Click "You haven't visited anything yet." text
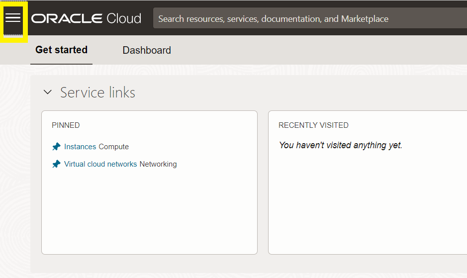The image size is (467, 278). [340, 145]
